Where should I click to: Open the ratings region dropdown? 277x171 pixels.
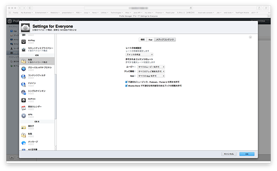[x=139, y=55]
